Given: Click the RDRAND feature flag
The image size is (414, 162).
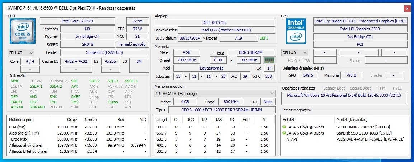Looking at the screenshot, I should tap(38, 107).
